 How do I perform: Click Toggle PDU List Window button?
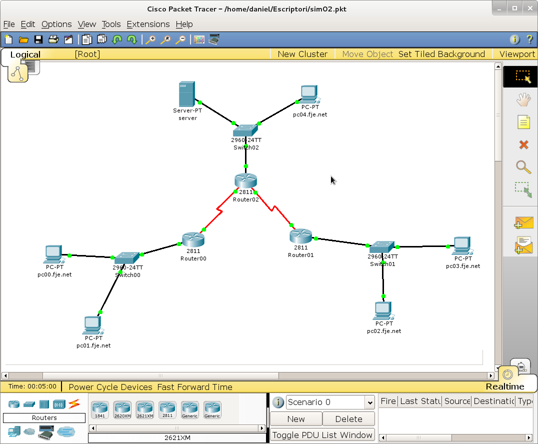(x=322, y=435)
